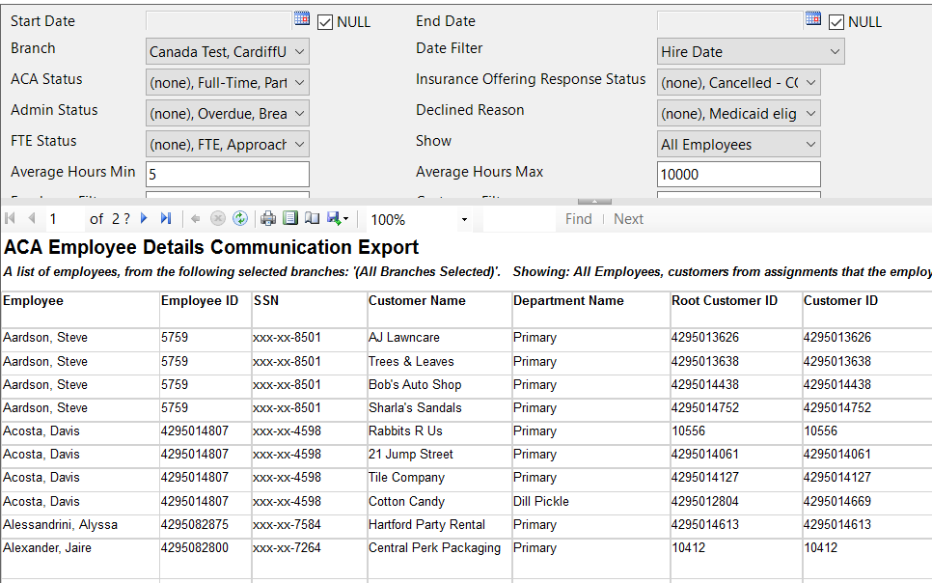Click the report title heading

211,247
